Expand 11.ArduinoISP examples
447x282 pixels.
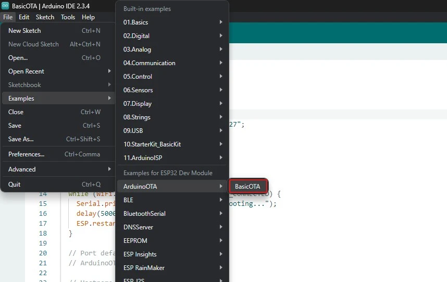[172, 158]
